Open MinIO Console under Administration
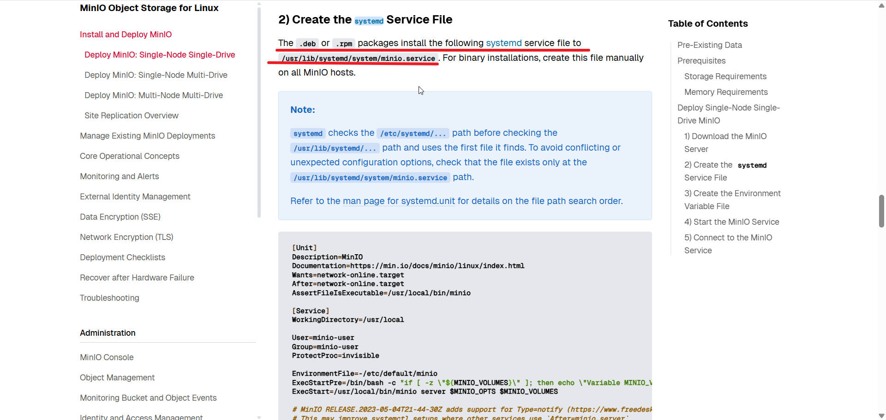Image resolution: width=886 pixels, height=420 pixels. point(107,357)
